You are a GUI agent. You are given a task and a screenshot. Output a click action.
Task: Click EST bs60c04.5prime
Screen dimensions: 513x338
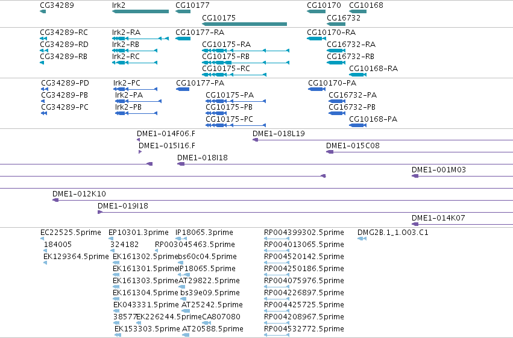(207, 257)
